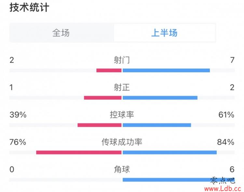This screenshot has width=244, height=192.
Task: Click the 76% pass accuracy value
Action: coord(18,142)
